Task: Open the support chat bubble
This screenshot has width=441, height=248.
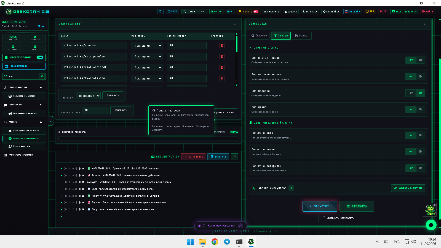Action: click(x=431, y=225)
